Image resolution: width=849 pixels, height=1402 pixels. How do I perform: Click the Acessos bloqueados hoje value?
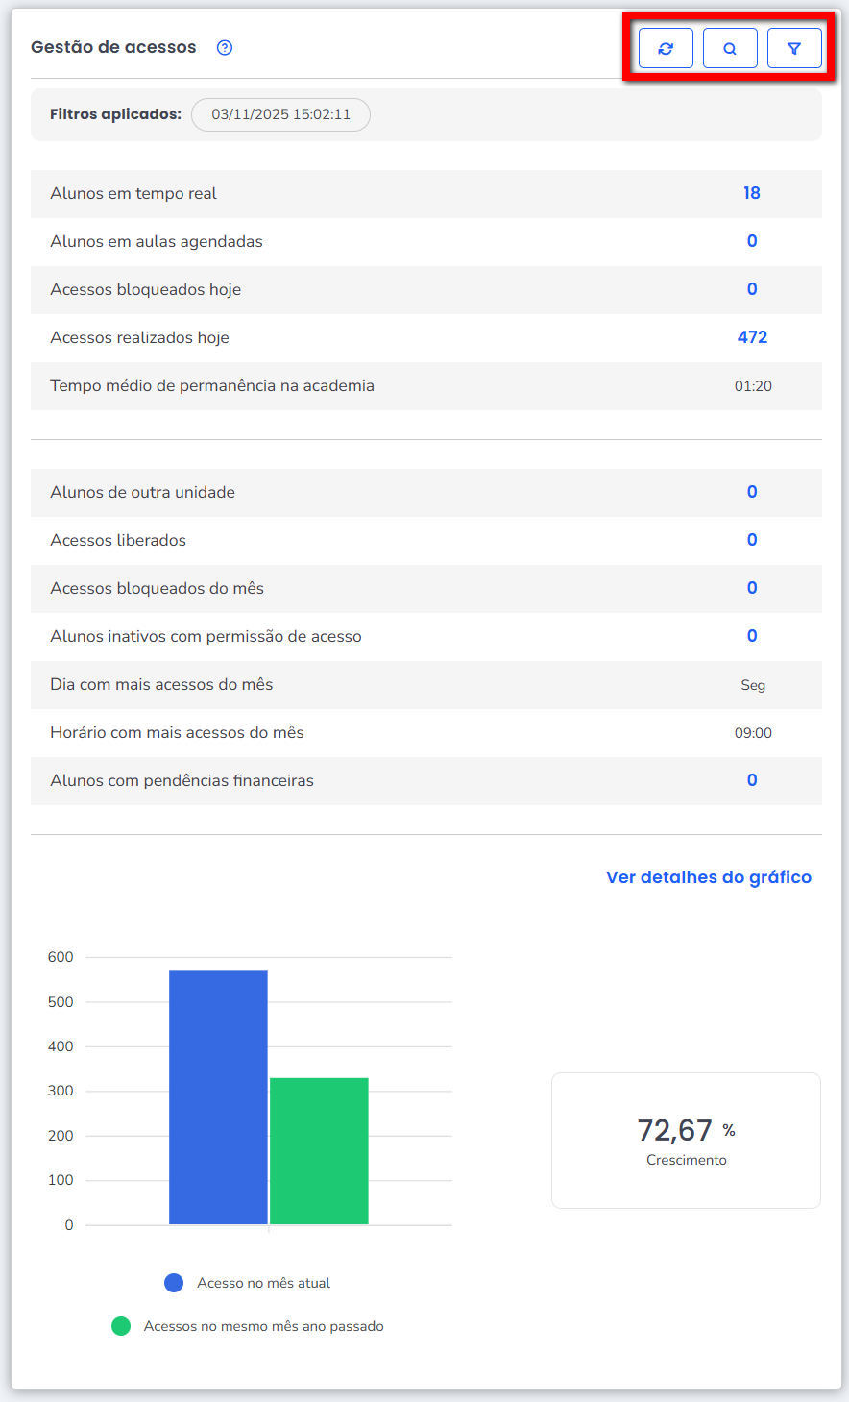pos(751,289)
